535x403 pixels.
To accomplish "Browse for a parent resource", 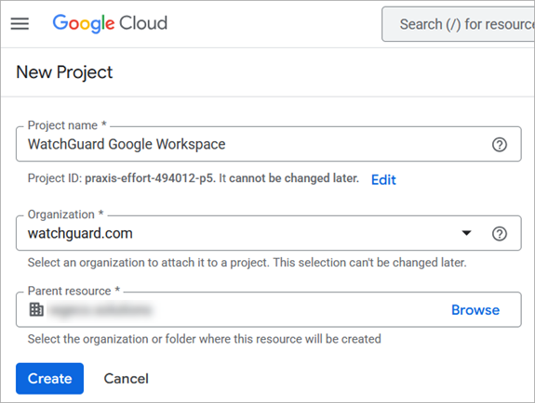I will click(475, 310).
